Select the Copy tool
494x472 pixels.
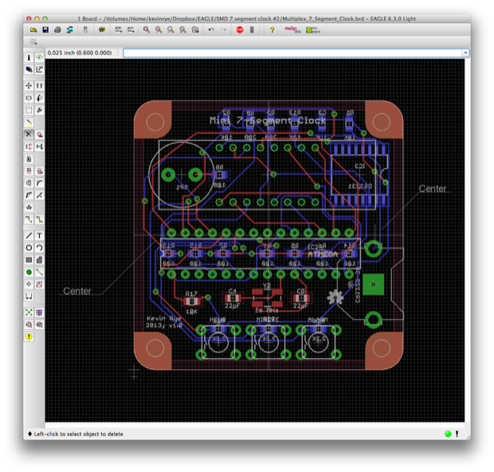coord(39,86)
